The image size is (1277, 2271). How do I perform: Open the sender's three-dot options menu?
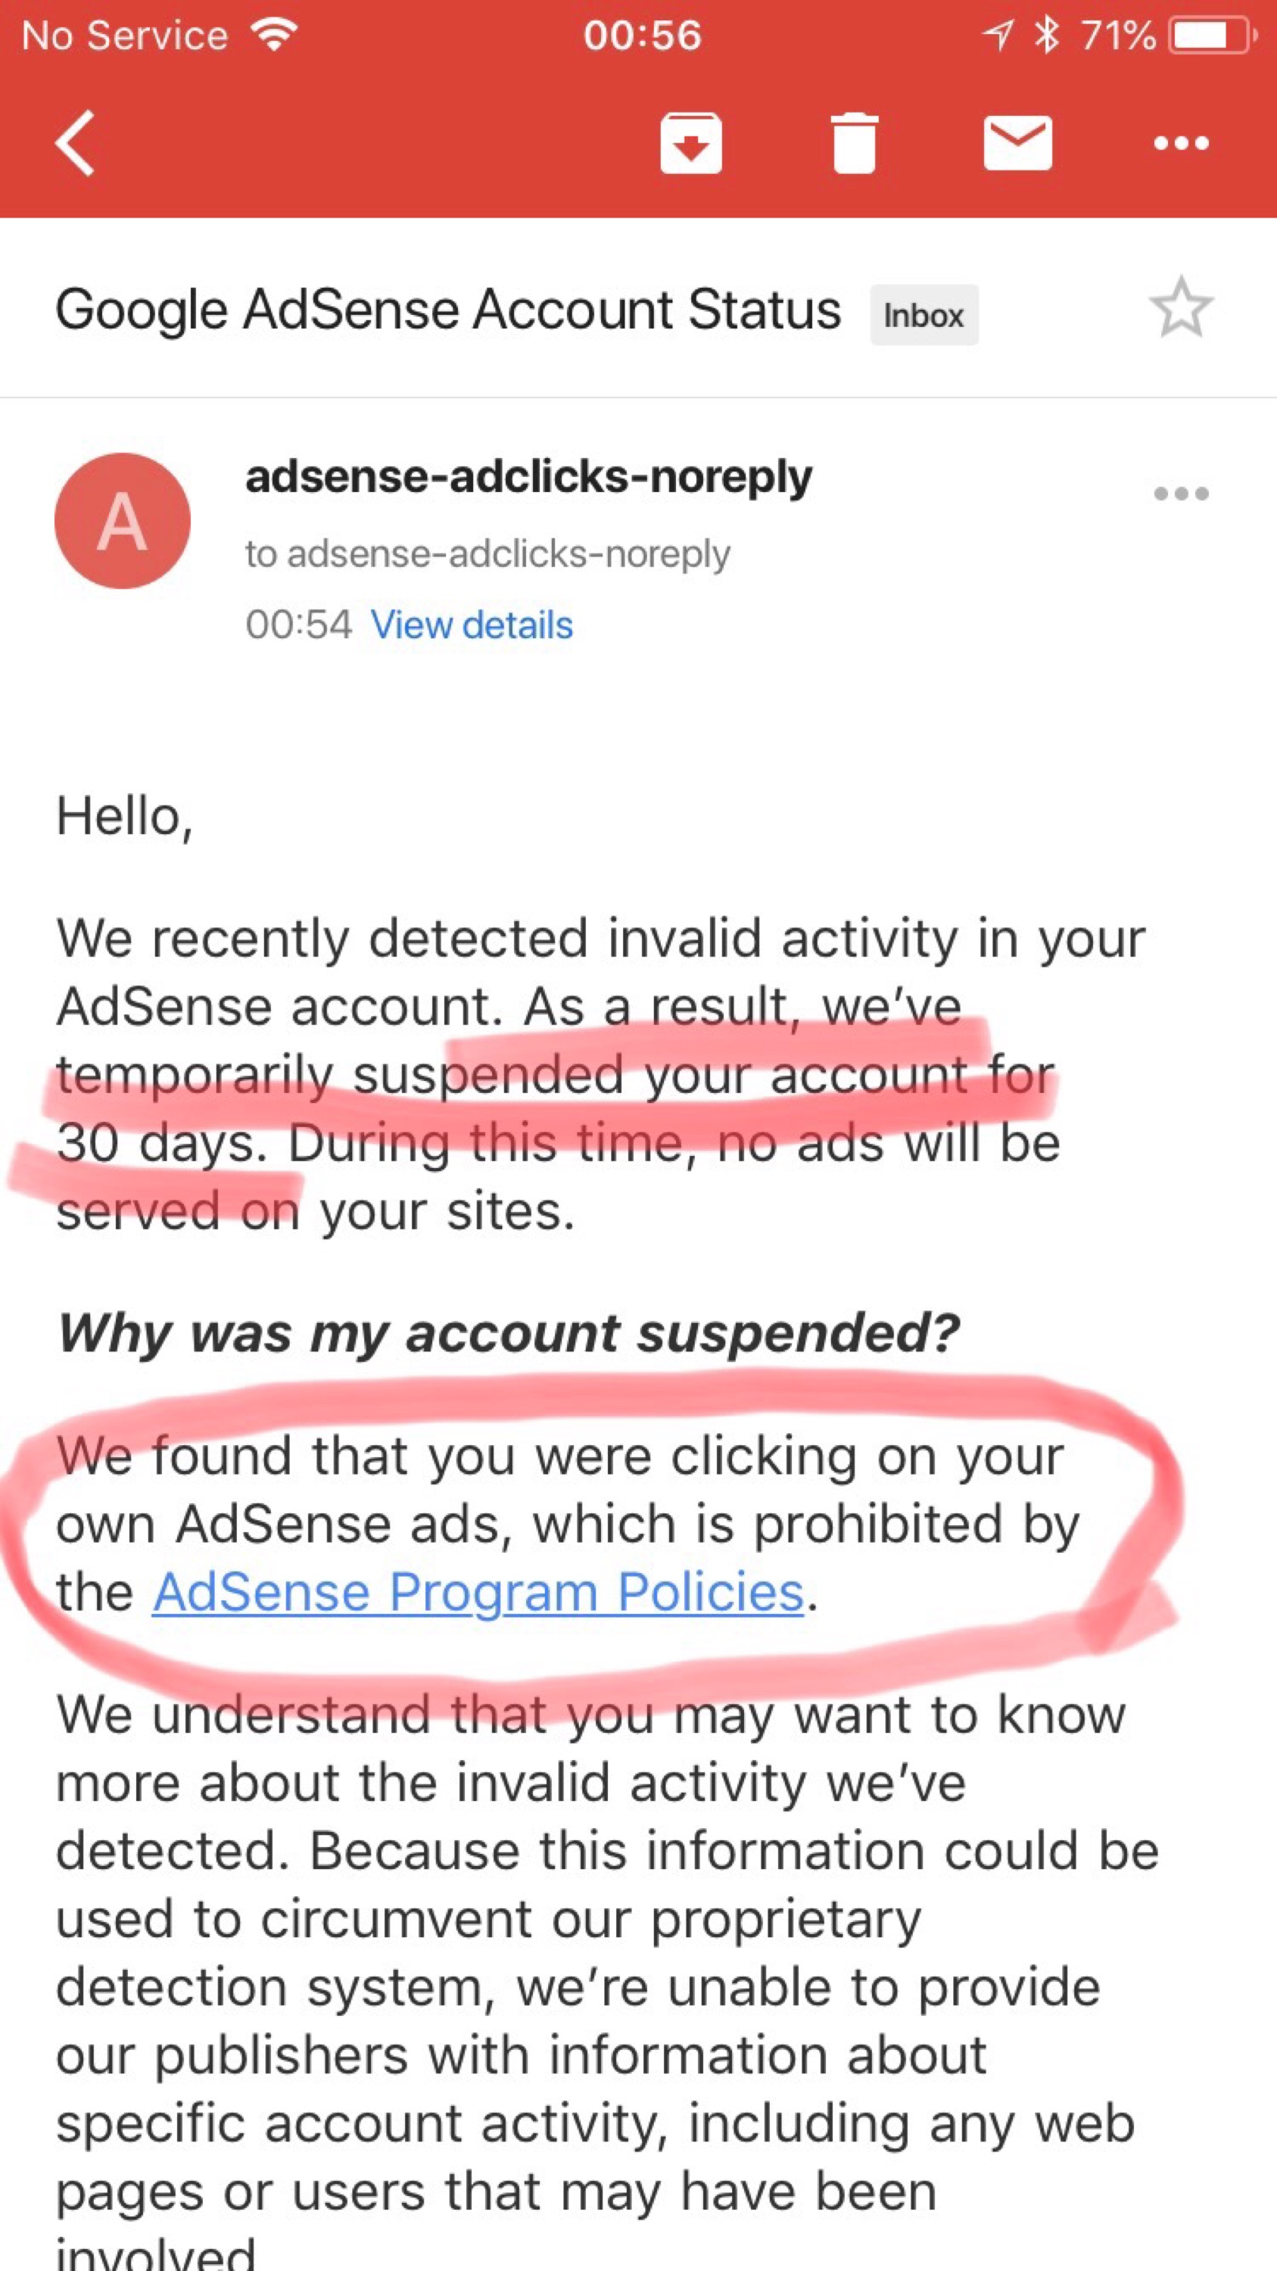coord(1181,494)
